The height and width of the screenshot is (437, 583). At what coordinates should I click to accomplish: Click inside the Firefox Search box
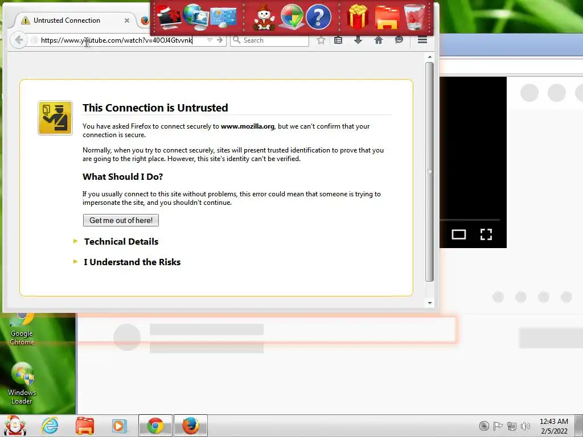click(x=269, y=40)
